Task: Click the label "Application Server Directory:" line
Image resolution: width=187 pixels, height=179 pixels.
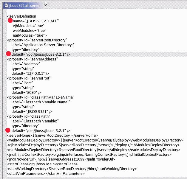Action: pyautogui.click(x=43, y=45)
